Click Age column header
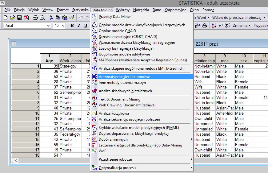The height and width of the screenshot is (173, 268). pos(50,58)
